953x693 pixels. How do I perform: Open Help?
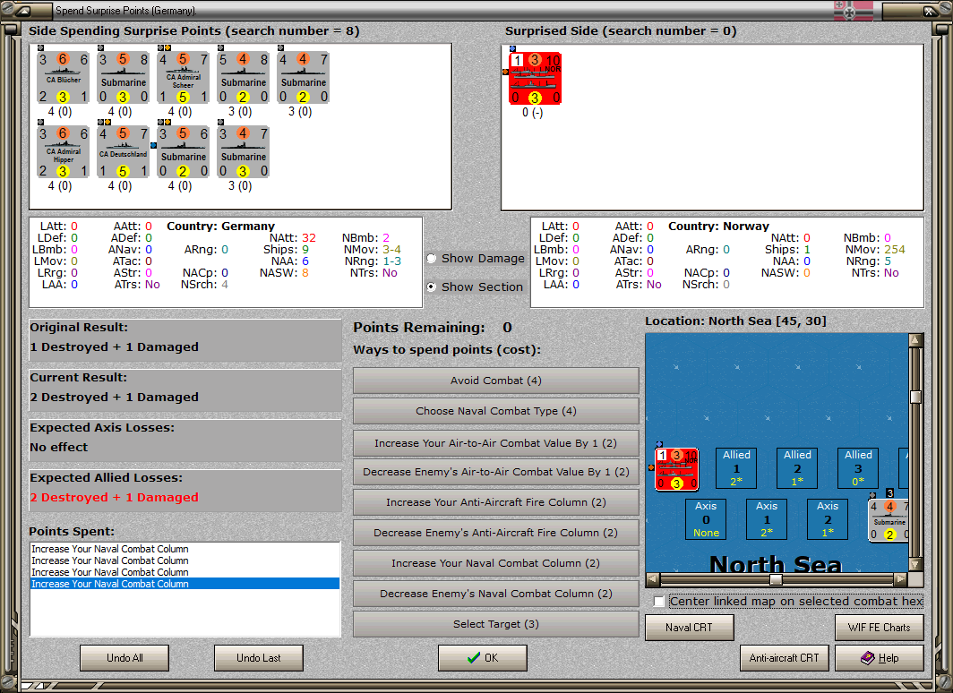(x=880, y=658)
